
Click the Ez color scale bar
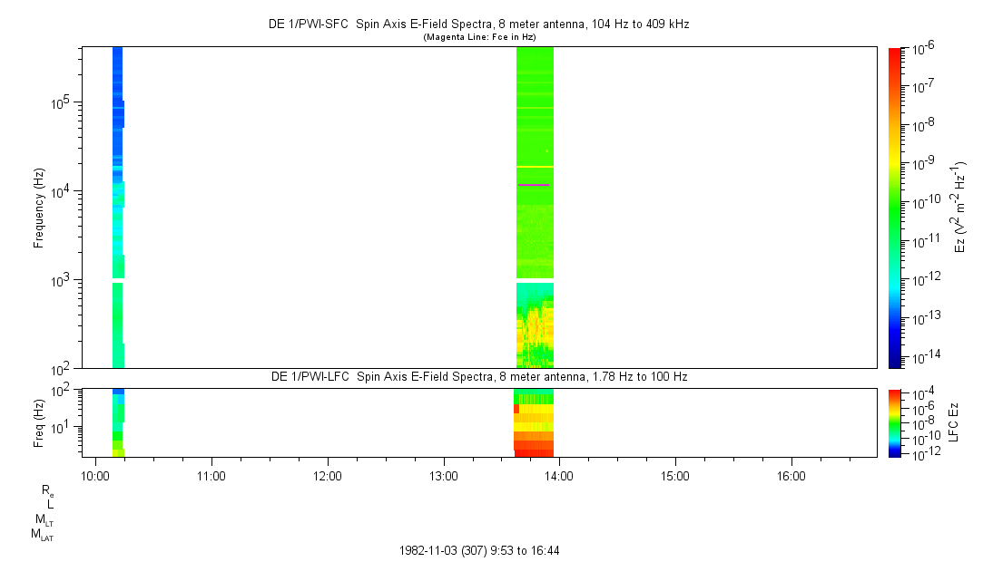pos(895,207)
